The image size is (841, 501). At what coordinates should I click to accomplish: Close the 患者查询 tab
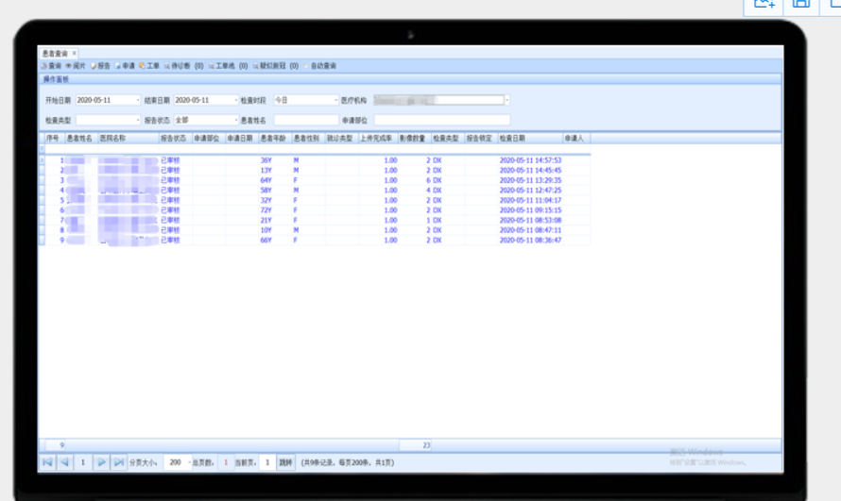click(74, 53)
